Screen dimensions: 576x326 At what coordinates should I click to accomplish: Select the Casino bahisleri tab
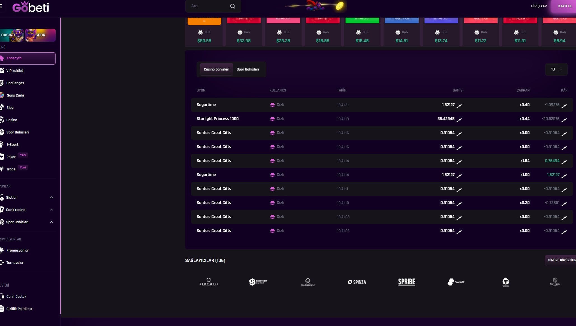click(216, 69)
